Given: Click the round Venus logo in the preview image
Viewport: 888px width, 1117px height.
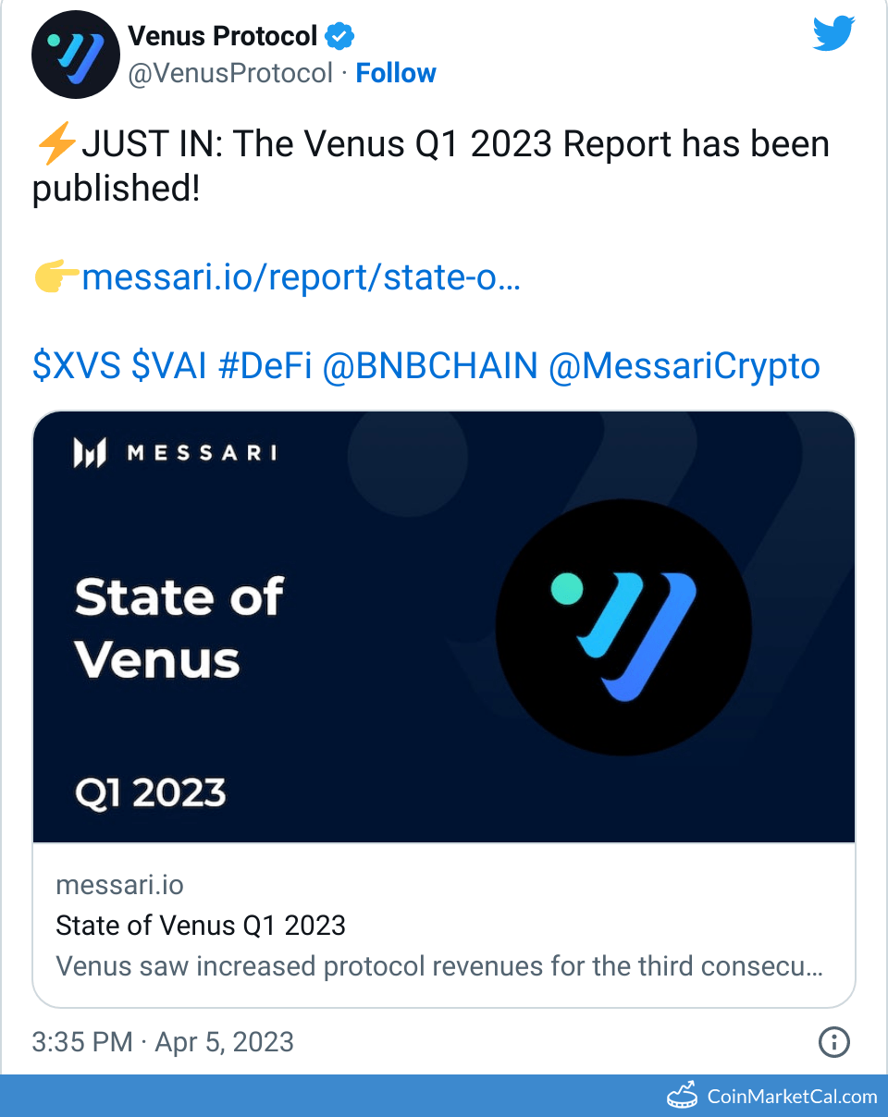Looking at the screenshot, I should [623, 628].
